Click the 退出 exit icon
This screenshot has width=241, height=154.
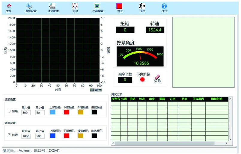(142, 6)
